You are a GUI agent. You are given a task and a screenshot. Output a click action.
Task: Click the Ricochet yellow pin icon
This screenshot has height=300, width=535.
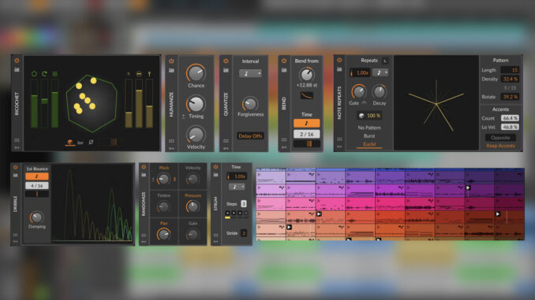point(149,73)
